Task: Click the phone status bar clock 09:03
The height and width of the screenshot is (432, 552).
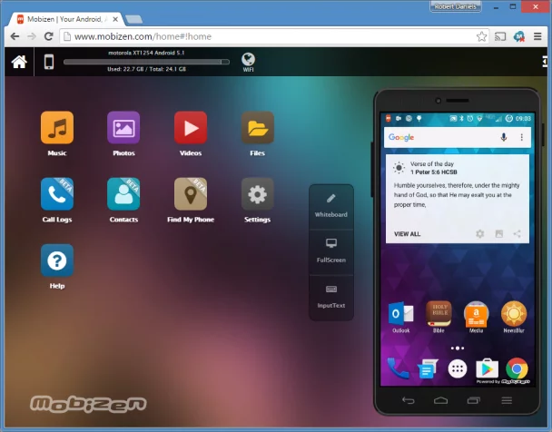Action: (x=523, y=119)
